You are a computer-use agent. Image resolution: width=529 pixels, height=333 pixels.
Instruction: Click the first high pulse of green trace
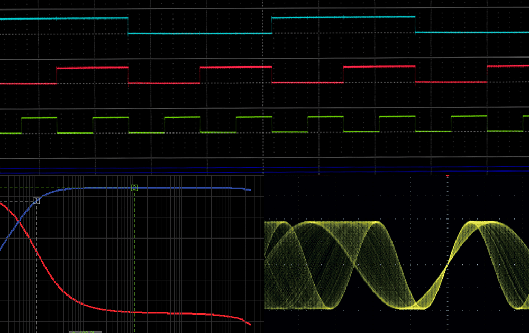click(x=39, y=118)
